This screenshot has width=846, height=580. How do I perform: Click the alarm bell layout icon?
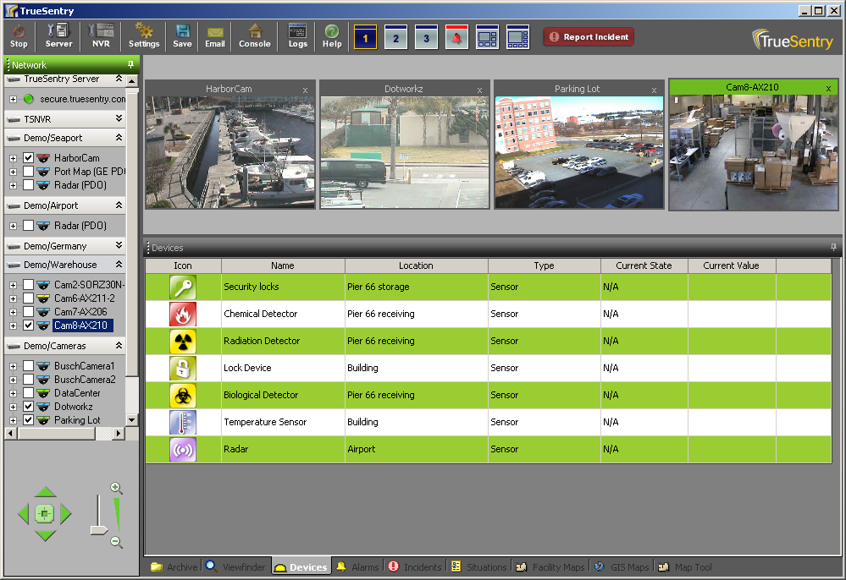[456, 37]
